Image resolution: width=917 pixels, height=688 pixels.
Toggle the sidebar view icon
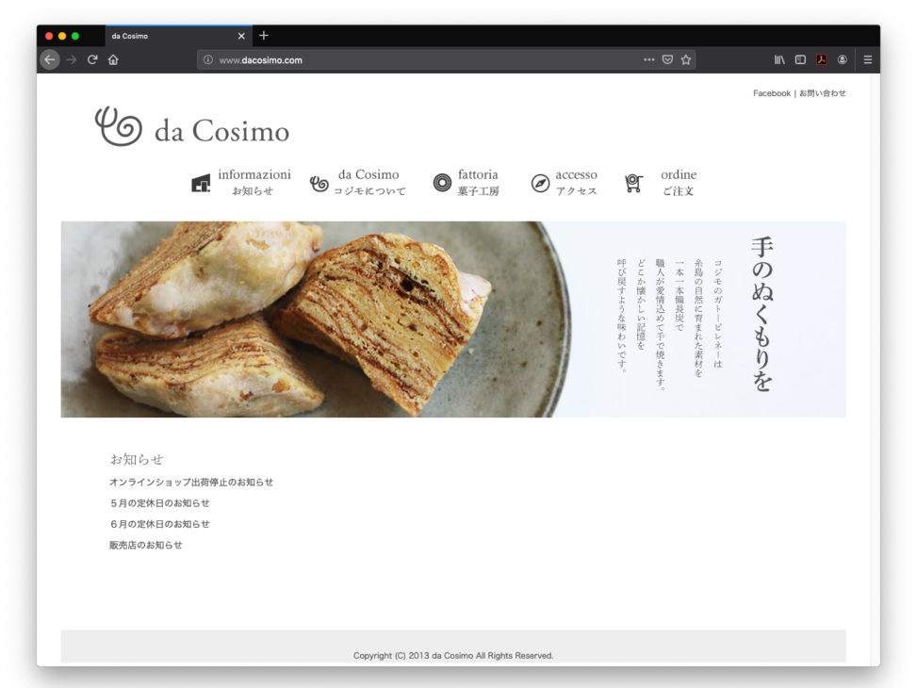click(800, 59)
